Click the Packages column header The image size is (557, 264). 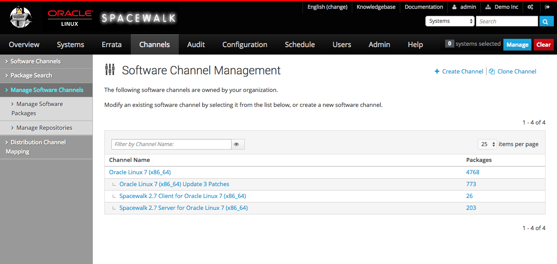pyautogui.click(x=479, y=160)
